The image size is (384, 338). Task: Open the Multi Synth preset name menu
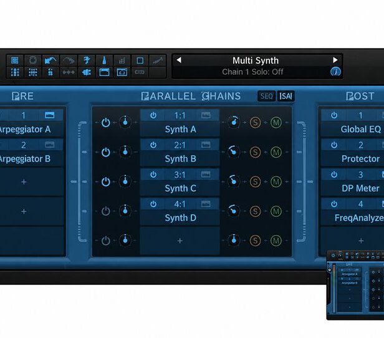point(256,60)
